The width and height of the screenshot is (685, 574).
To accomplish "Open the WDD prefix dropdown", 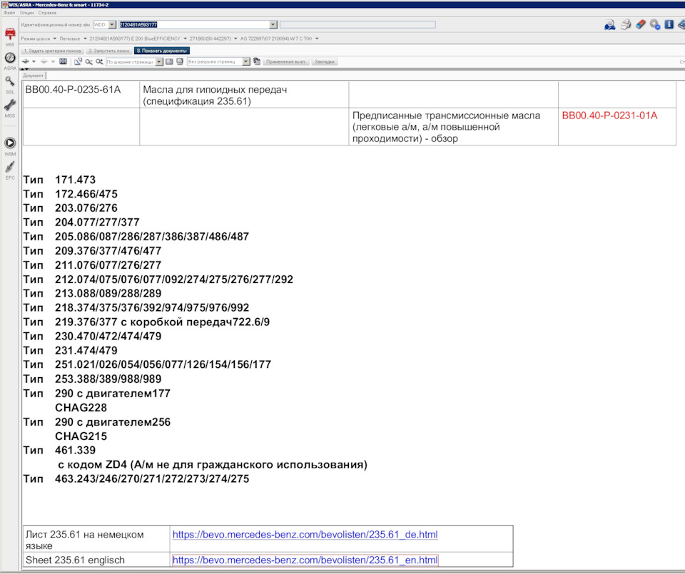I will [112, 25].
